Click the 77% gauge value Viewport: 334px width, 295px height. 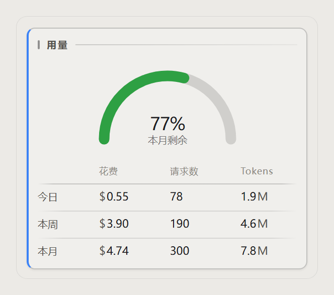[168, 124]
